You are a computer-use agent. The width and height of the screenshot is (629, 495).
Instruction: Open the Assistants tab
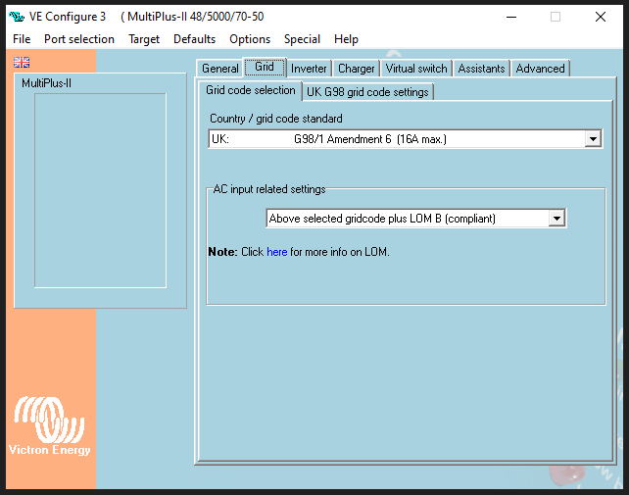481,69
